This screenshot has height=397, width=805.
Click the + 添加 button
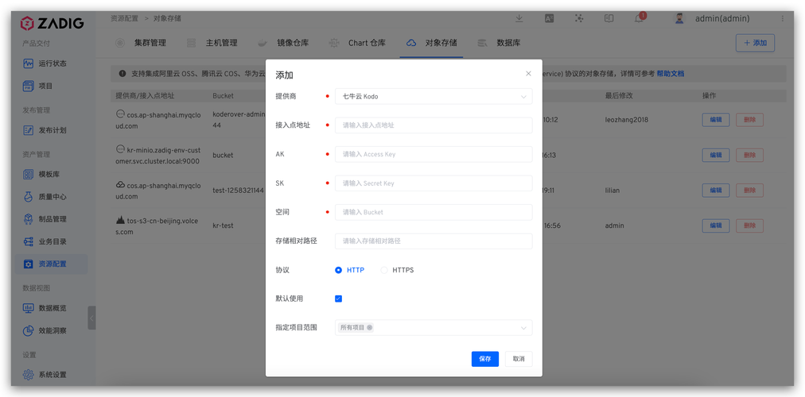point(755,43)
